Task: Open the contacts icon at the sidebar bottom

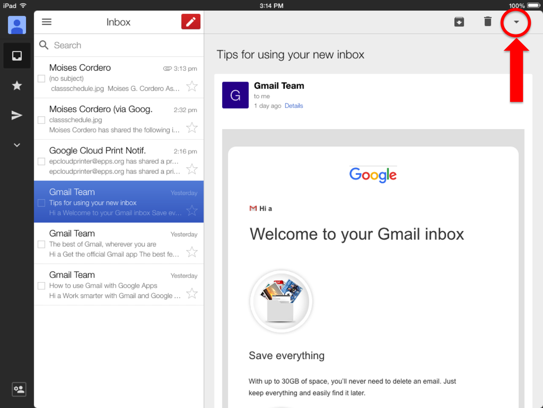Action: [18, 389]
